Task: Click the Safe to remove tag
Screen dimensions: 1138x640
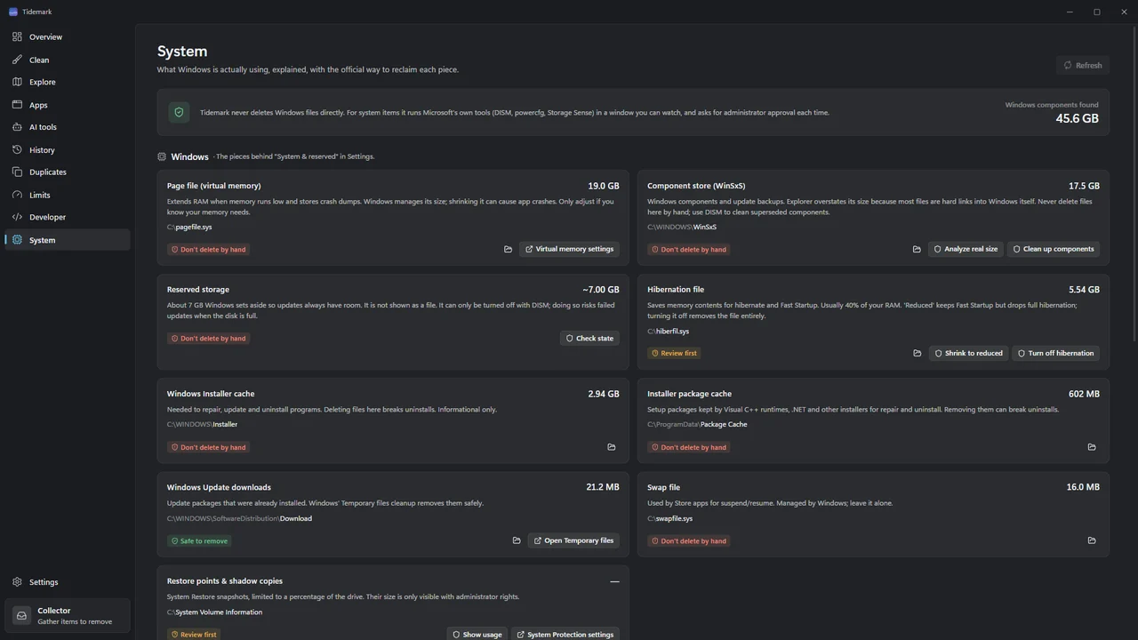Action: pyautogui.click(x=199, y=540)
